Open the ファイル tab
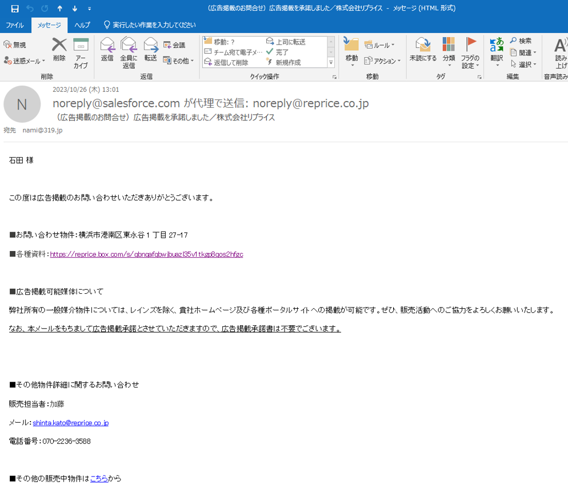This screenshot has height=497, width=568. coord(15,25)
